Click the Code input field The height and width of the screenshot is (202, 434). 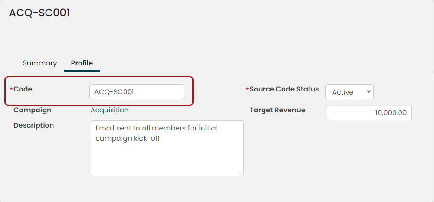137,92
